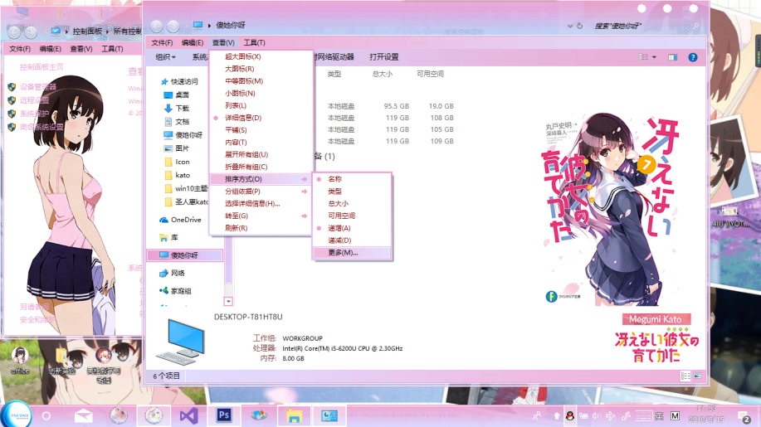Open the Control Panel taskbar icon
The height and width of the screenshot is (427, 761).
pos(329,416)
